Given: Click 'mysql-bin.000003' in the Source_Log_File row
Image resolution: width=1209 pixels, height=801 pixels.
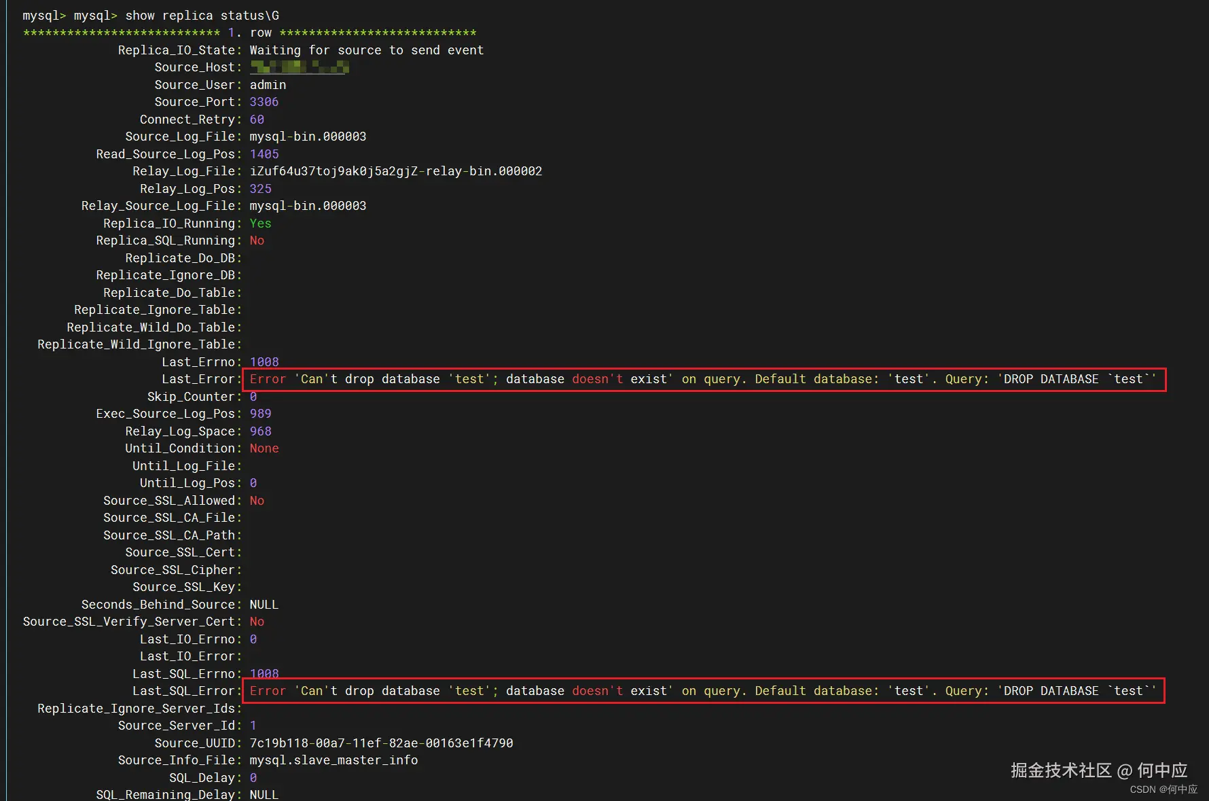Looking at the screenshot, I should [308, 137].
